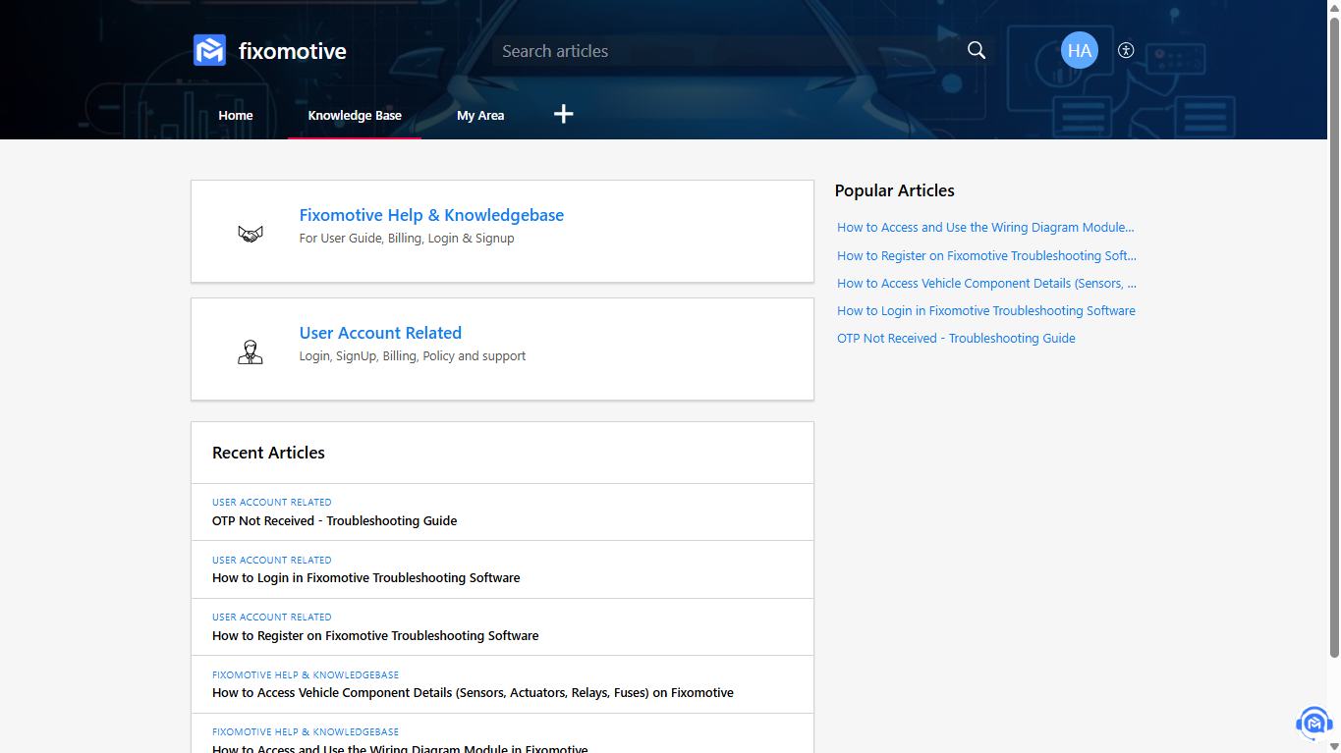Click the USER ACCOUNT RELATED label above OTP article
The image size is (1341, 753).
pos(271,502)
